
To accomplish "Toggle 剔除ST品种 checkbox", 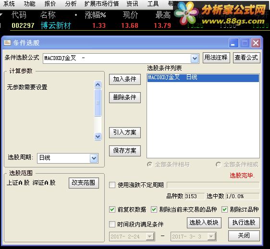I will pos(224,210).
